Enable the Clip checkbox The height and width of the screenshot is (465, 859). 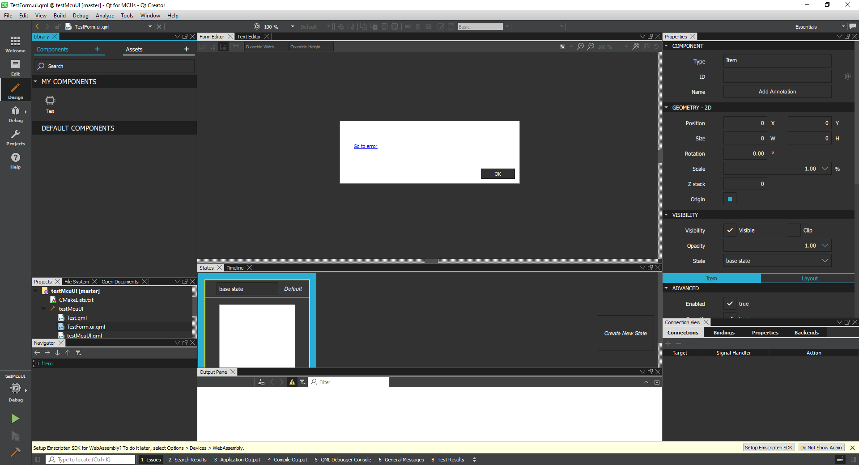point(794,230)
